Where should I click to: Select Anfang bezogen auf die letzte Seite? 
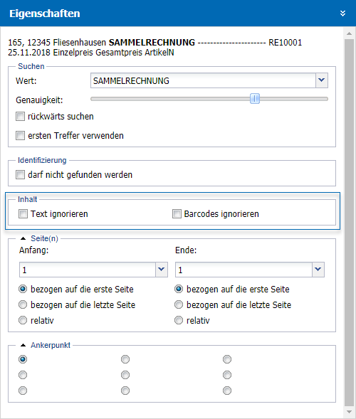click(23, 304)
